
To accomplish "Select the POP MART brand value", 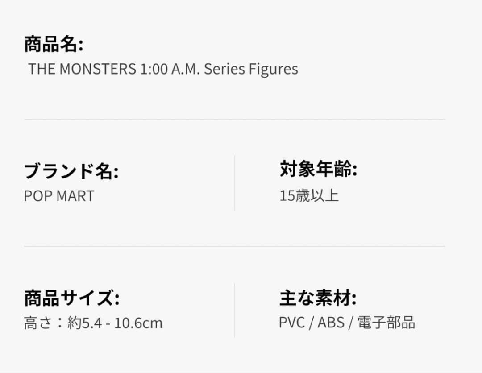I will (59, 196).
